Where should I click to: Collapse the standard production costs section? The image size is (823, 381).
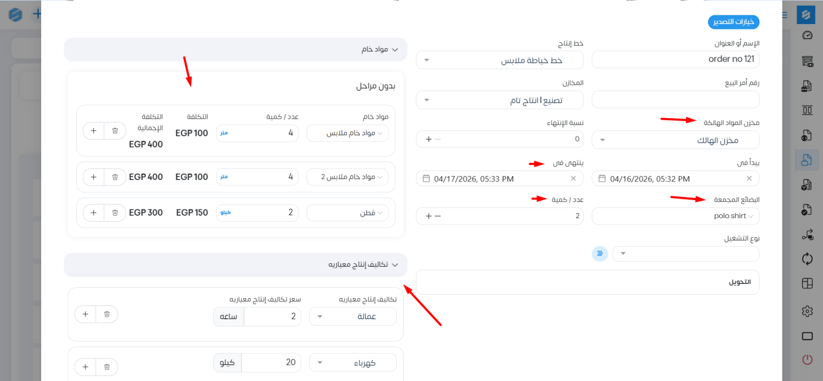(395, 265)
